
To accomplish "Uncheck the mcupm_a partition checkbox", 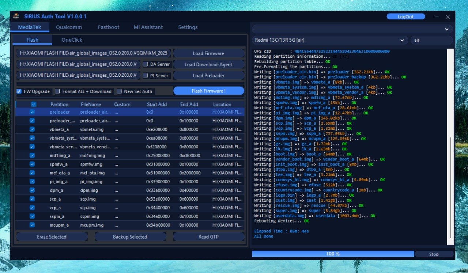I will pyautogui.click(x=32, y=225).
